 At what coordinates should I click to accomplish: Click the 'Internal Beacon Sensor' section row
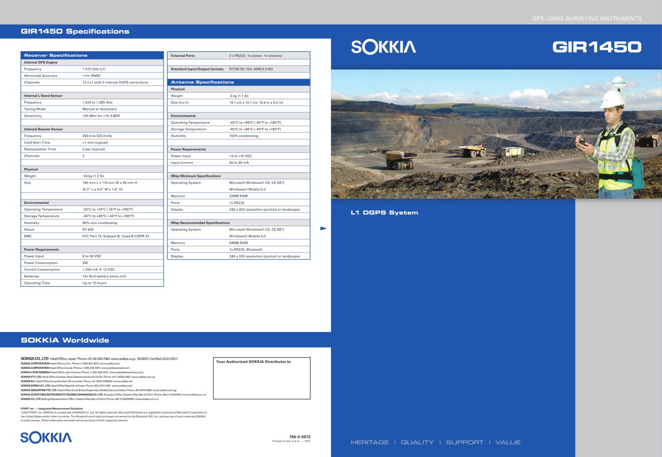pyautogui.click(x=92, y=129)
